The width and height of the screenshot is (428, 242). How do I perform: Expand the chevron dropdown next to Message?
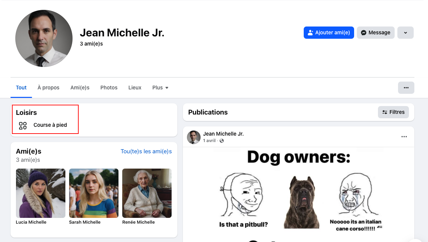[406, 33]
